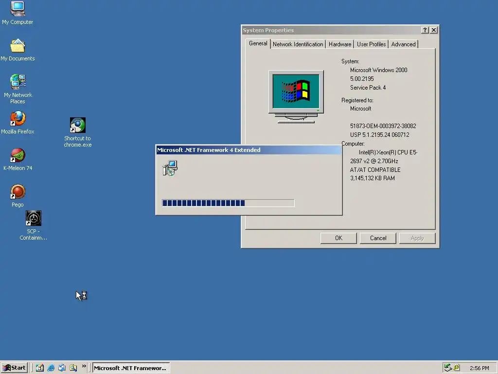Click the folder search quick launch icon
498x374 pixels.
click(x=73, y=368)
